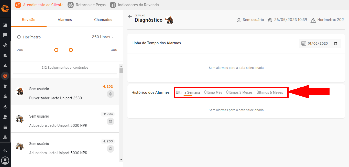
Task: Click the 01/06/2023 date input field
Action: tap(320, 44)
